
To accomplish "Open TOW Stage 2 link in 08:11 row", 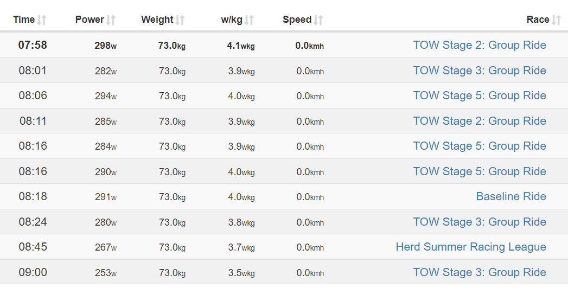I will [479, 121].
